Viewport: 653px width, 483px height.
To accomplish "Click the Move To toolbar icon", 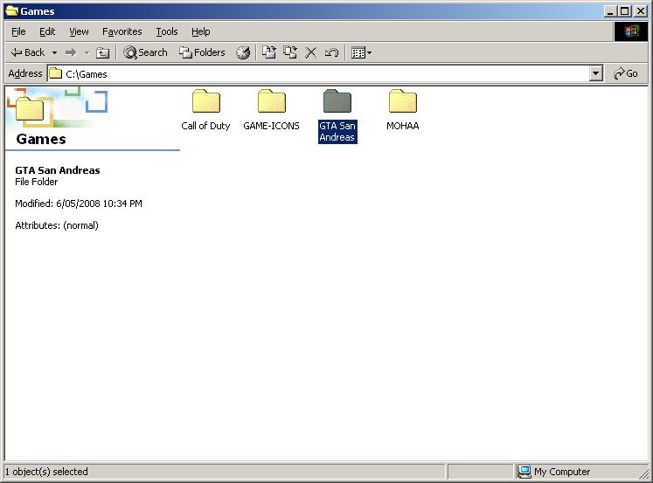I will coord(268,52).
